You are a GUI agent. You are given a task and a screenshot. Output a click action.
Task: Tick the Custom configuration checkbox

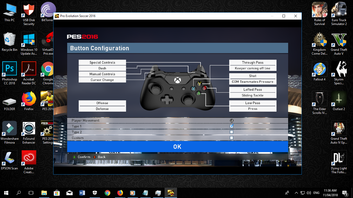click(232, 138)
